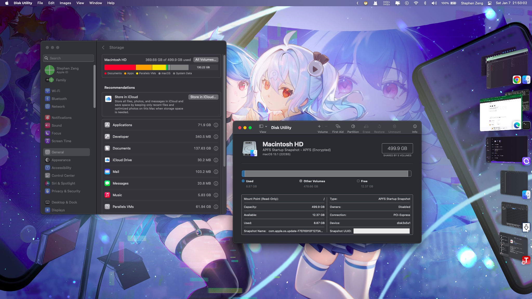
Task: Add an APFS volume with the plus icon
Action: point(319,126)
